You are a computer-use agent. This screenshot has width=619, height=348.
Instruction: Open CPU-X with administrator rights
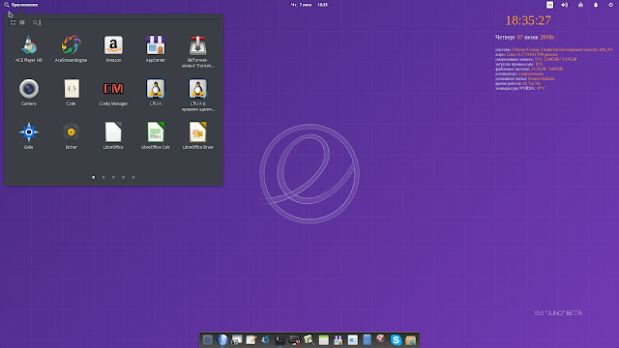tap(197, 95)
